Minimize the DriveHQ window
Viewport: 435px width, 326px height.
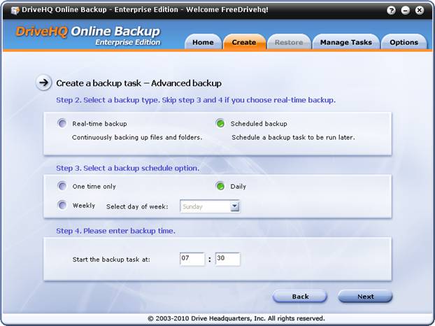click(406, 10)
